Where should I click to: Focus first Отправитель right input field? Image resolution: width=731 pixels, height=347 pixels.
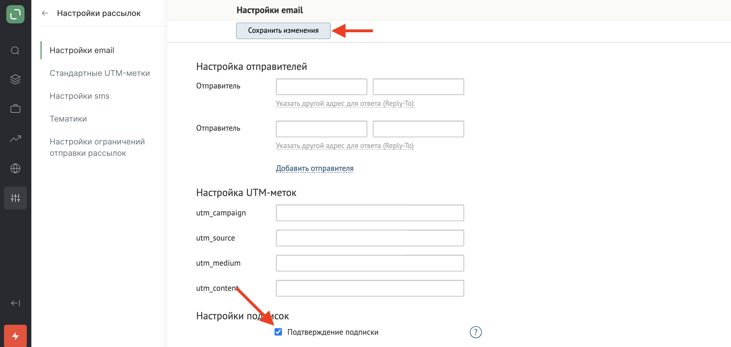click(419, 87)
